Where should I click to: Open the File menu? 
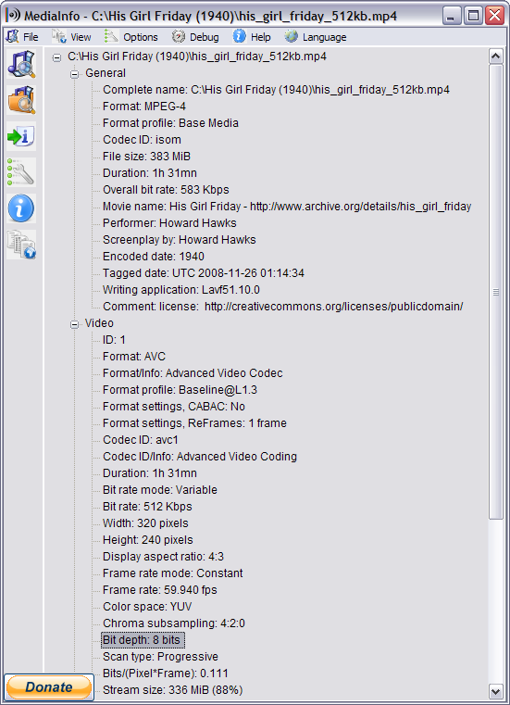(x=22, y=37)
